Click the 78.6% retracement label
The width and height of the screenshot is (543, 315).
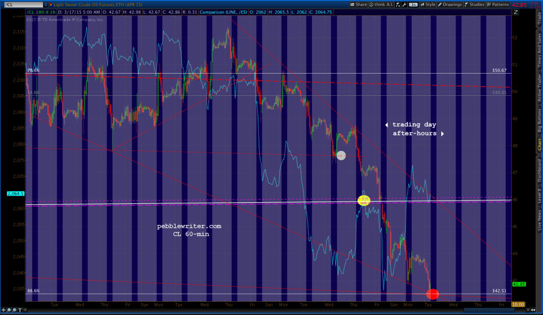click(x=33, y=70)
